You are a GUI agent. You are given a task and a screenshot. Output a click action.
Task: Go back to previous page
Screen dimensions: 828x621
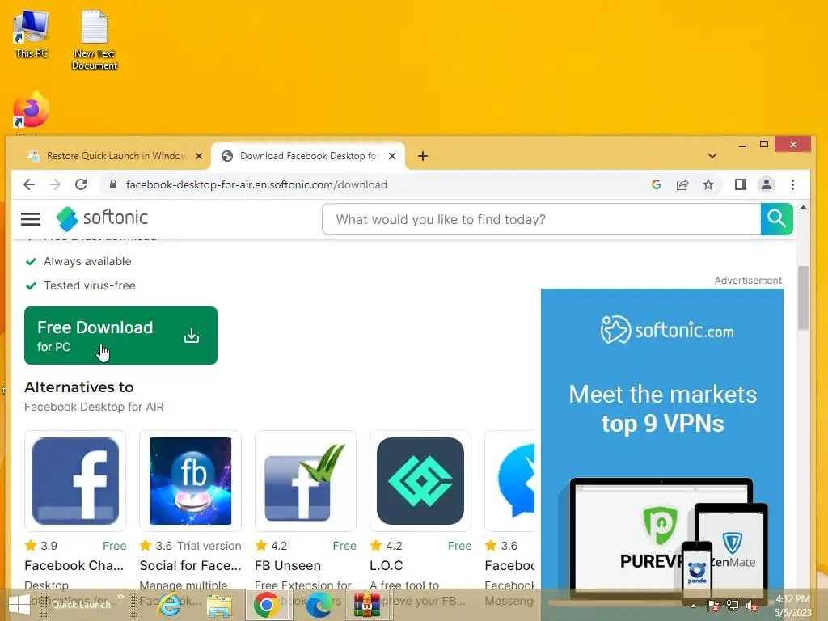coord(29,184)
